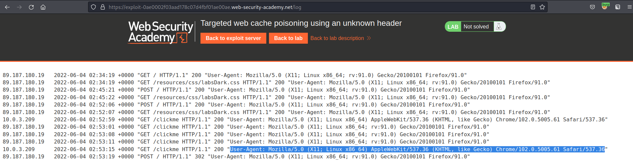Viewport: 633px width, 164px height.
Task: Go back with the browser back arrow
Action: [x=7, y=7]
